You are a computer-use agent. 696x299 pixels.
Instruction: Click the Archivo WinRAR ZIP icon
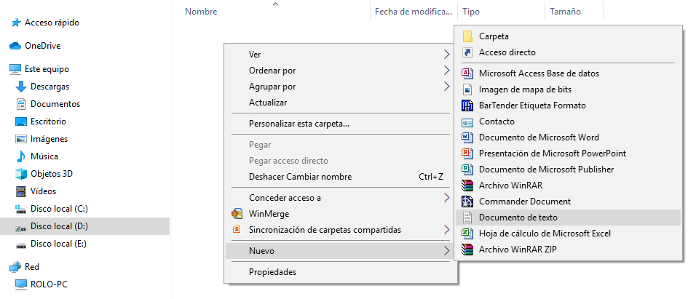coord(467,250)
